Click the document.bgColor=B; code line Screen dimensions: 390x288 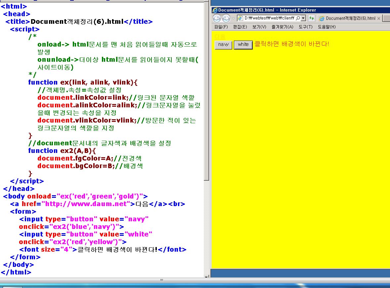tap(90, 166)
